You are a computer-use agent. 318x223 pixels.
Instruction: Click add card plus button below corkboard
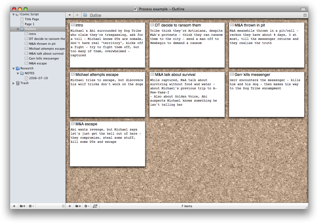coord(70,206)
